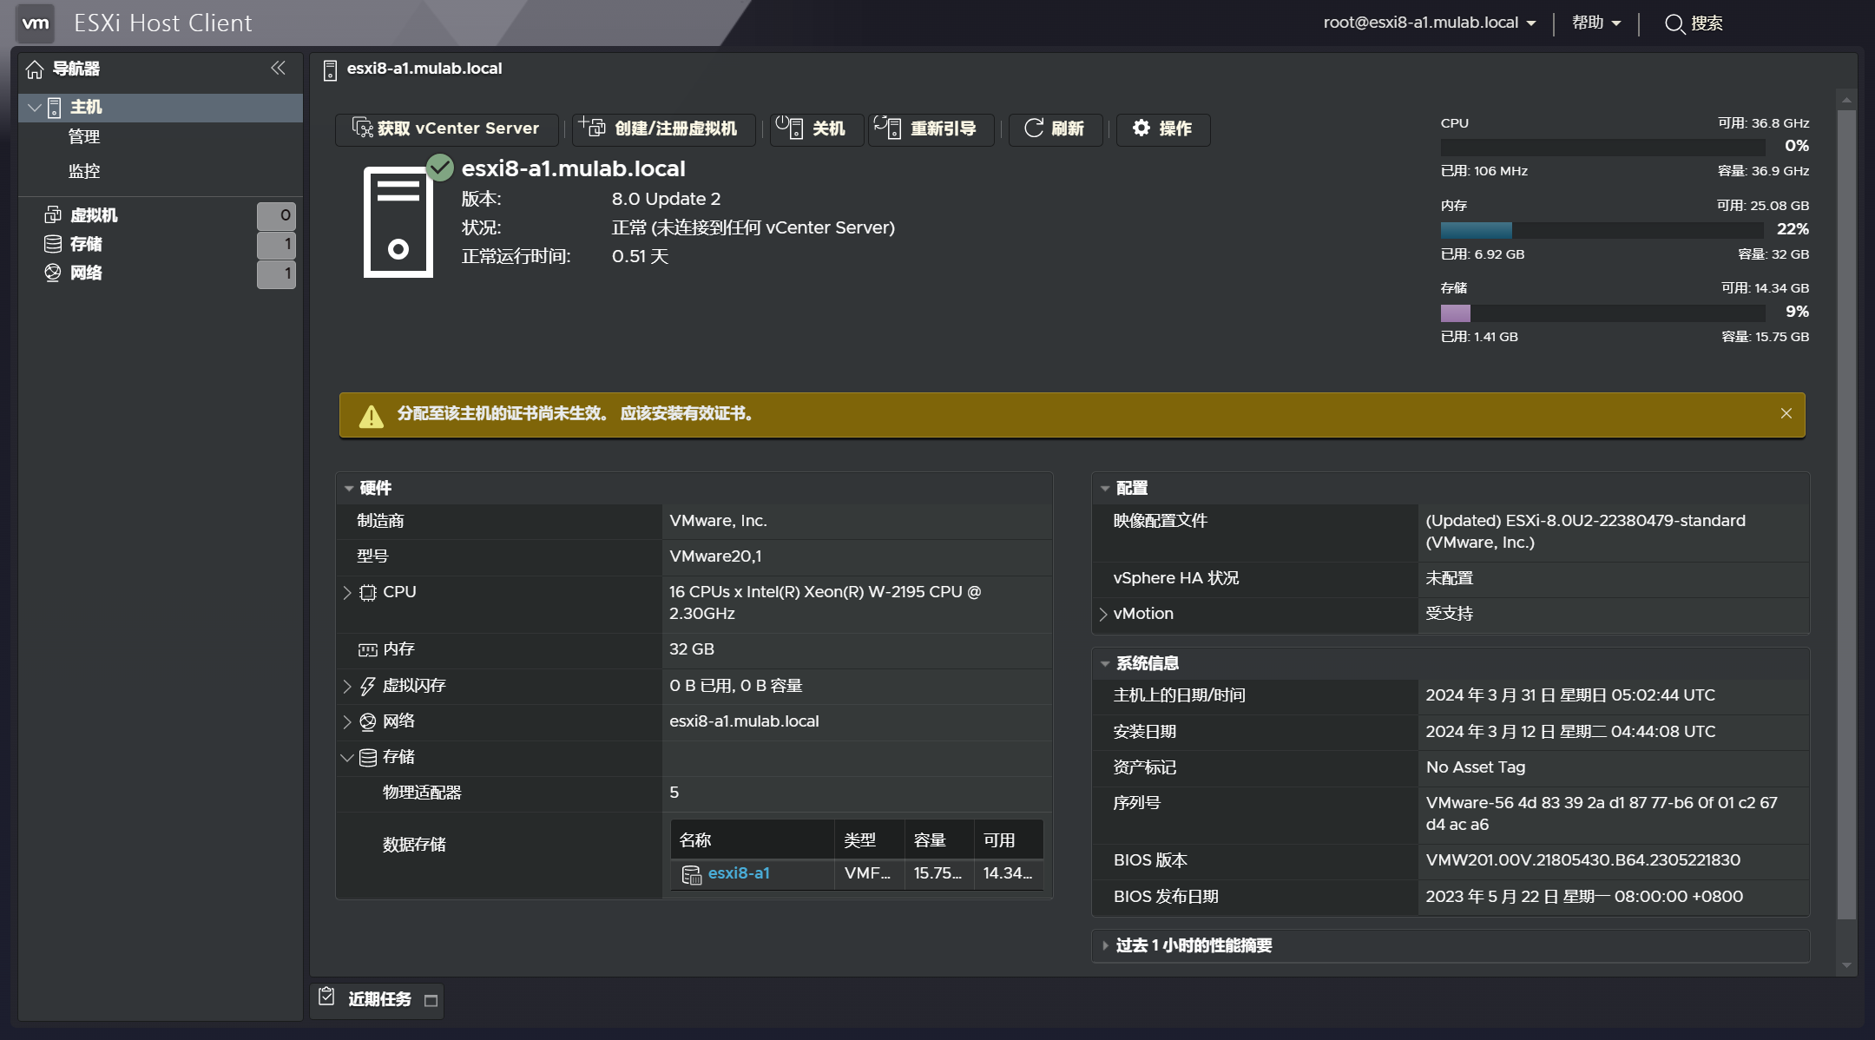Image resolution: width=1875 pixels, height=1040 pixels.
Task: Sort datastores by Capacity (容量) column
Action: 938,840
